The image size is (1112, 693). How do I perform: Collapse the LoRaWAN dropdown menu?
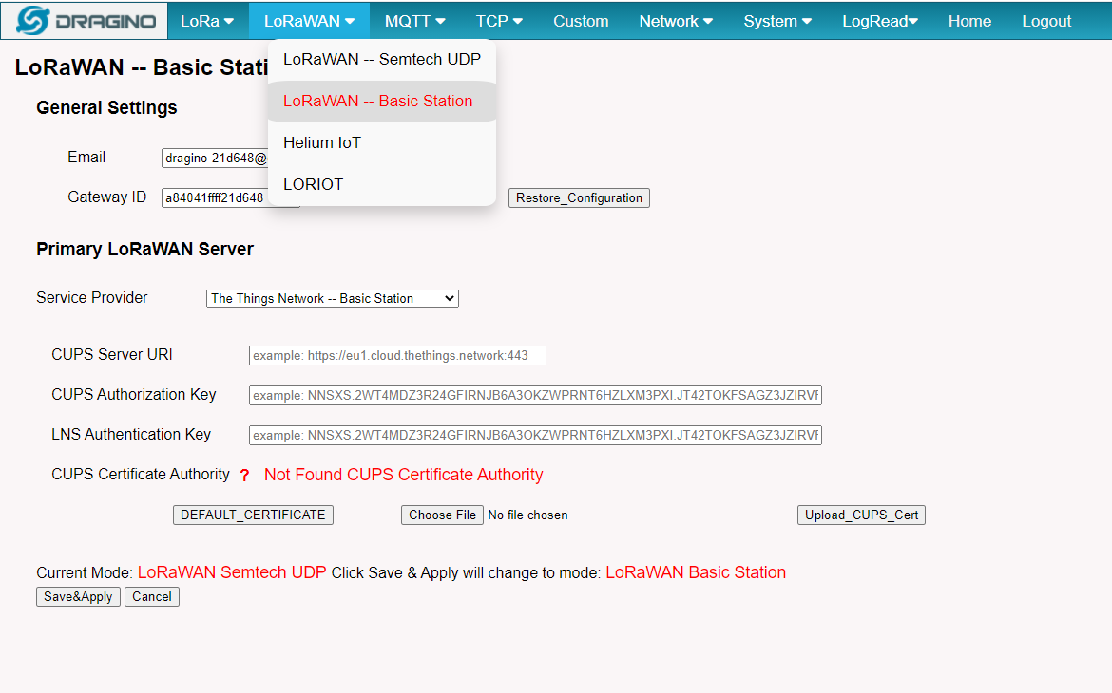(309, 21)
